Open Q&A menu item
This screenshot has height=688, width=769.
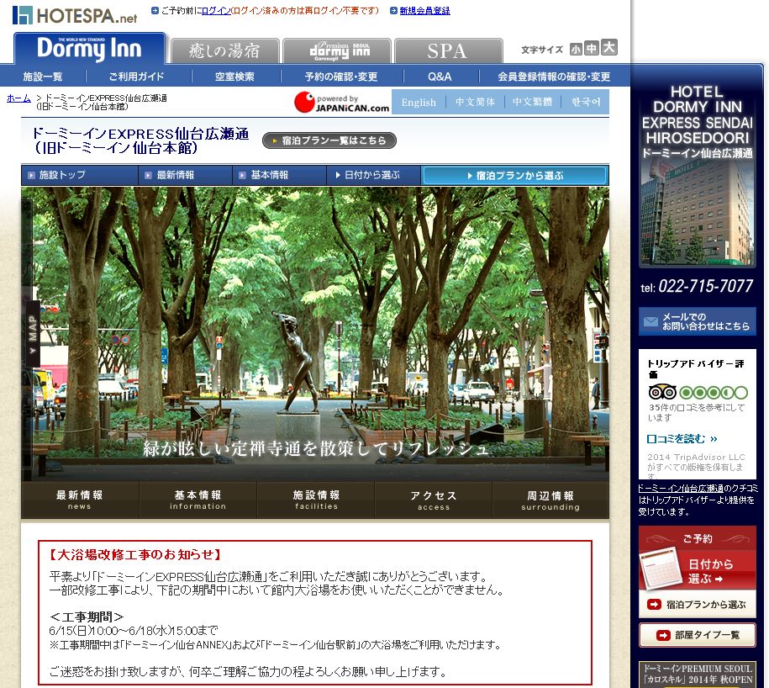[440, 77]
